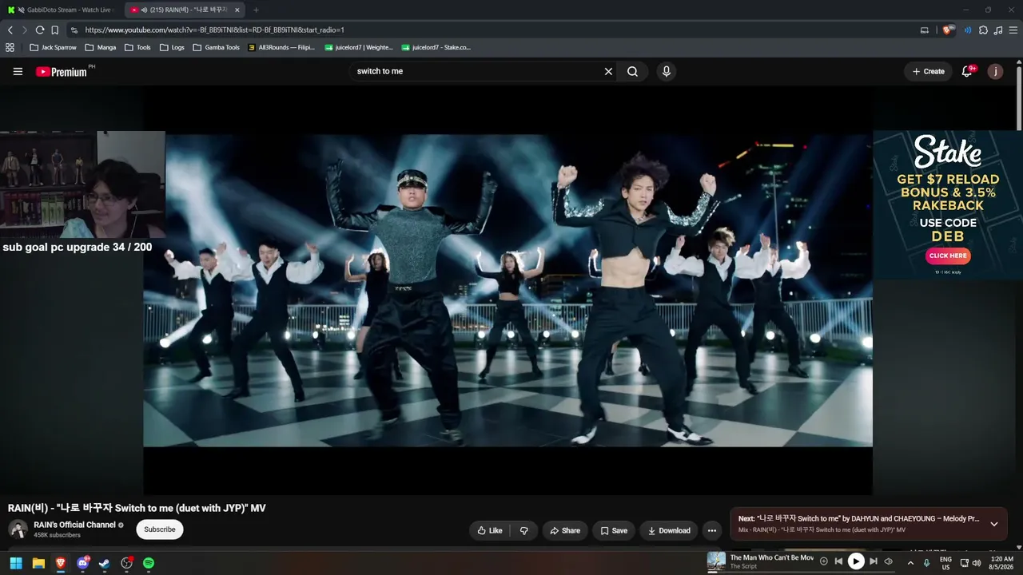The width and height of the screenshot is (1023, 575).
Task: Go back in the browser
Action: point(10,30)
